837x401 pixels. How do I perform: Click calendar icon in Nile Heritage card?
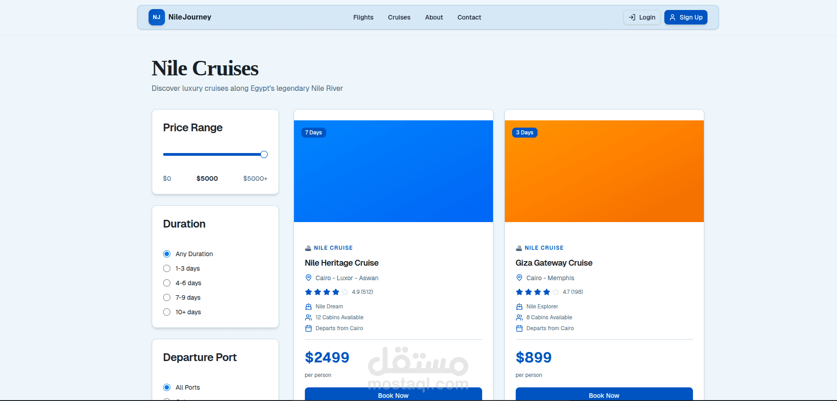tap(309, 328)
